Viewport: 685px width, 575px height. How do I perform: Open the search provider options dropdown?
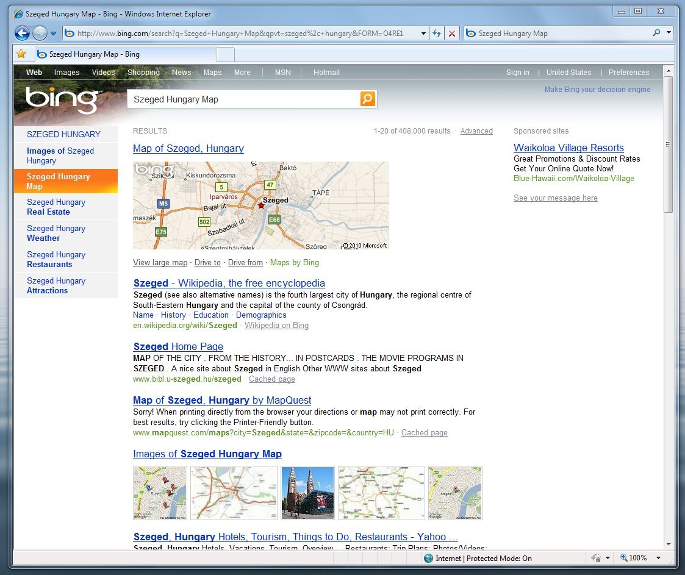669,33
